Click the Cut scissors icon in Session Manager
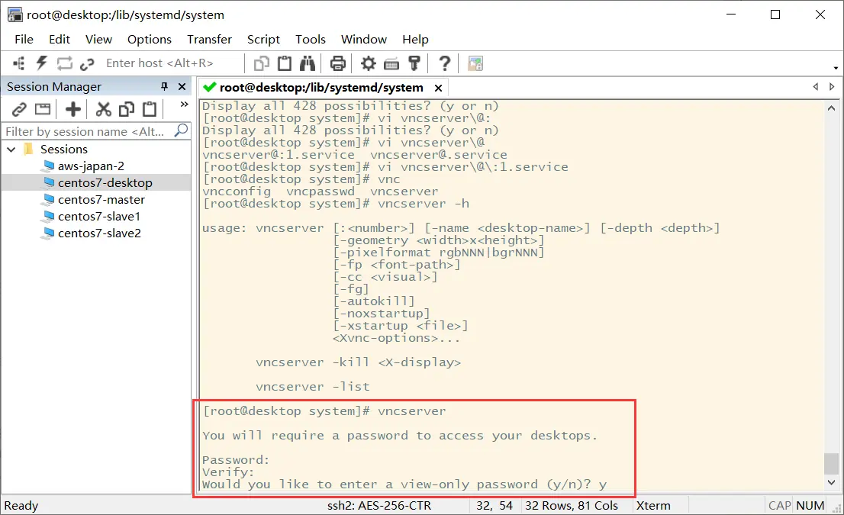 tap(103, 109)
